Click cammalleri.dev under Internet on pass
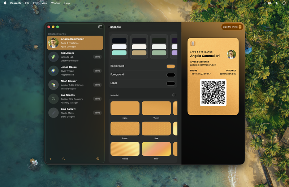289x187 pixels. pos(228,74)
